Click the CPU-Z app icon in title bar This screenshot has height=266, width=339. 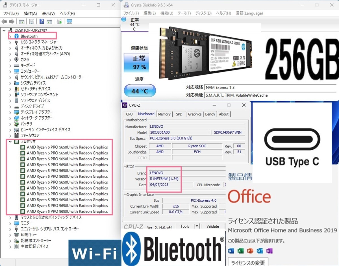pyautogui.click(x=125, y=105)
